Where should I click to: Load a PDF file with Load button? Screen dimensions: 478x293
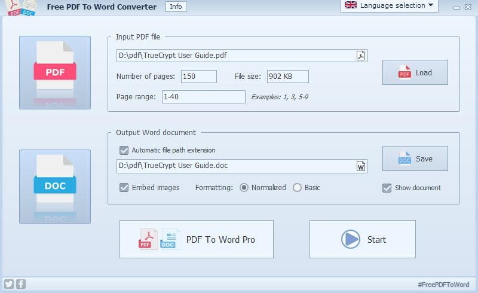tap(415, 72)
